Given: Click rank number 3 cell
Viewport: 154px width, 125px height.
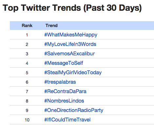Looking at the screenshot, I should [x=27, y=54].
